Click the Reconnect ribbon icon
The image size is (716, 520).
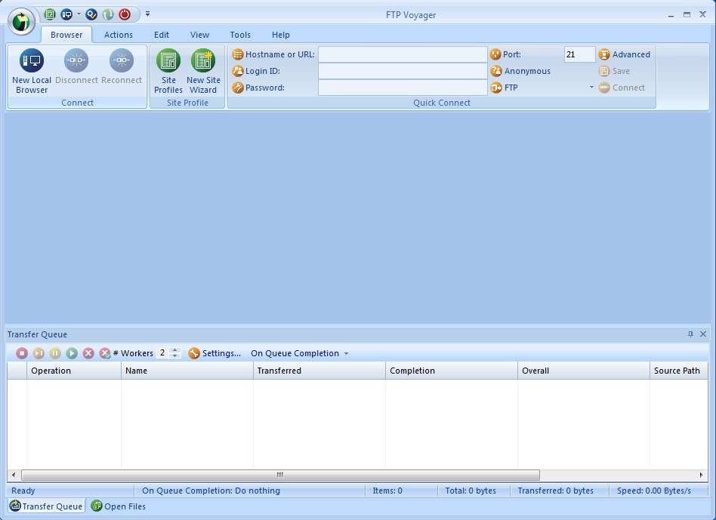tap(122, 60)
